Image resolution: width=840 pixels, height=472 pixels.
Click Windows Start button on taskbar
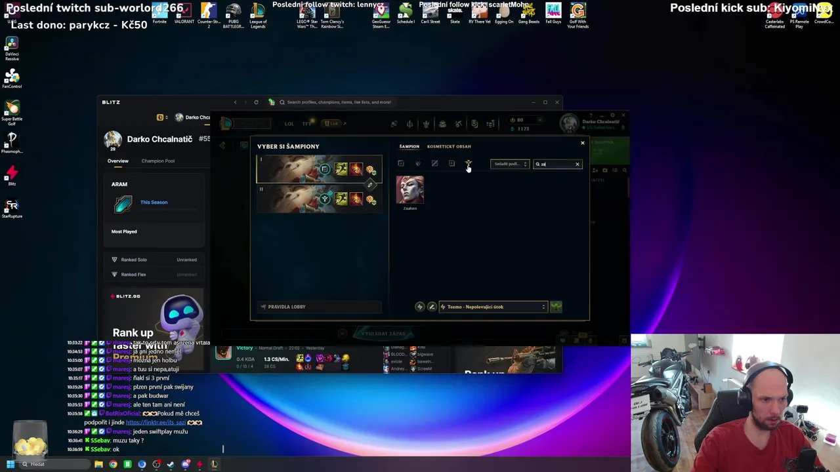click(x=10, y=464)
